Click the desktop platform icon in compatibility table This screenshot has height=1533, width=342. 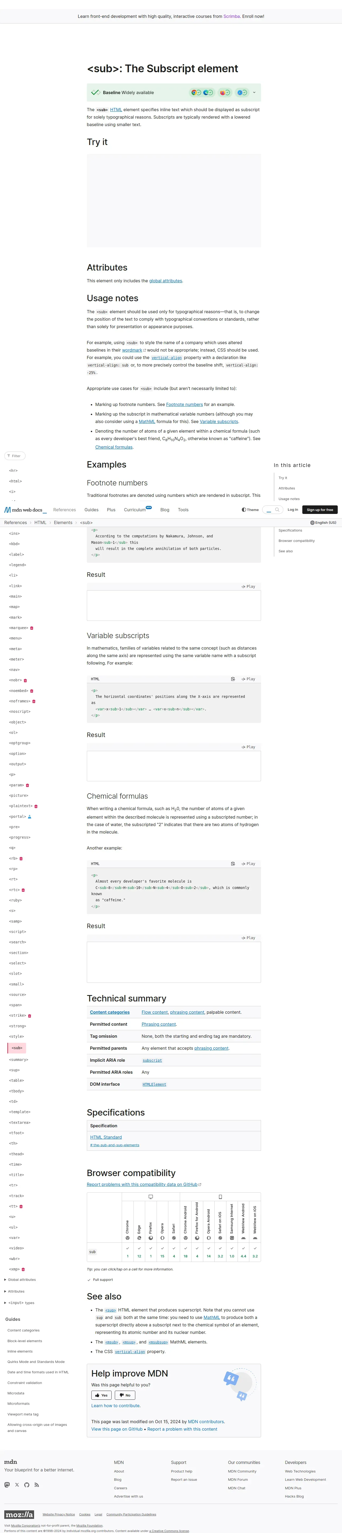[150, 1197]
